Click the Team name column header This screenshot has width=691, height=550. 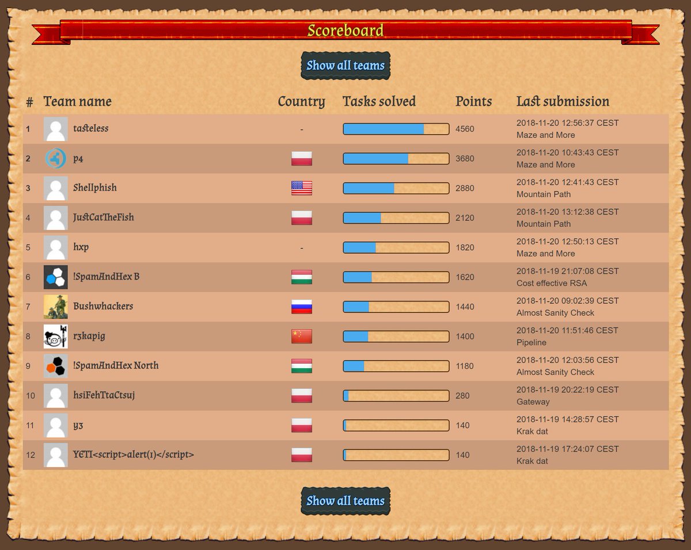pyautogui.click(x=78, y=102)
